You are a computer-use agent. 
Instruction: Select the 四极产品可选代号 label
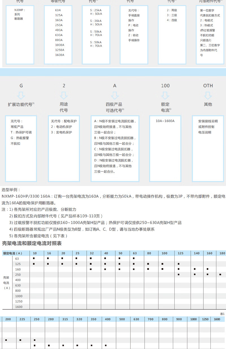[115, 107]
